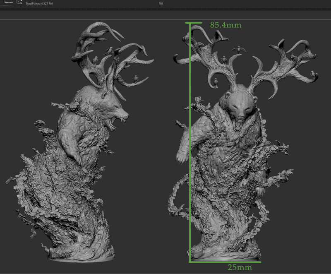Viewport: 331px width, 274px height.
Task: Click the Mil label in top center
Action: point(161,3)
